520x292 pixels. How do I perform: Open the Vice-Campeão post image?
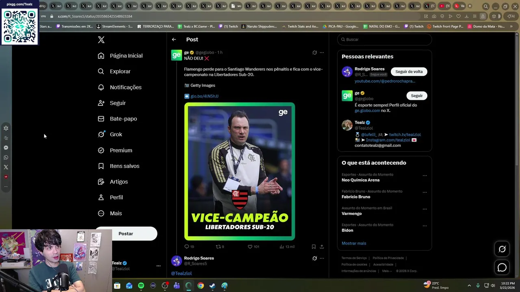pyautogui.click(x=240, y=171)
